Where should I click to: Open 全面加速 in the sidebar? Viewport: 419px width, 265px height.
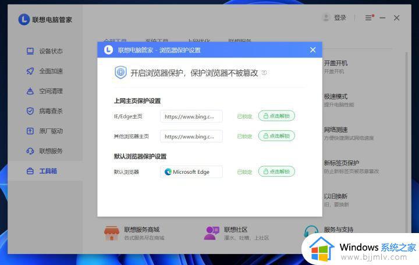pos(45,71)
